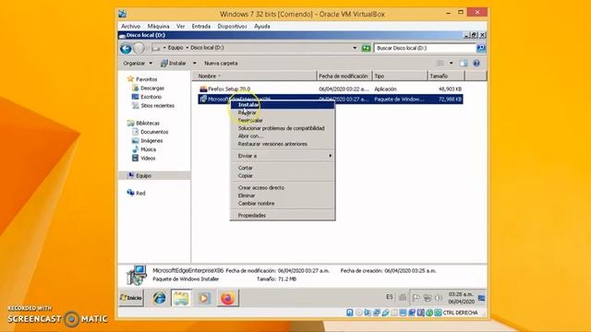Open the Archivo menu in VirtualBox
The image size is (591, 332).
(131, 27)
